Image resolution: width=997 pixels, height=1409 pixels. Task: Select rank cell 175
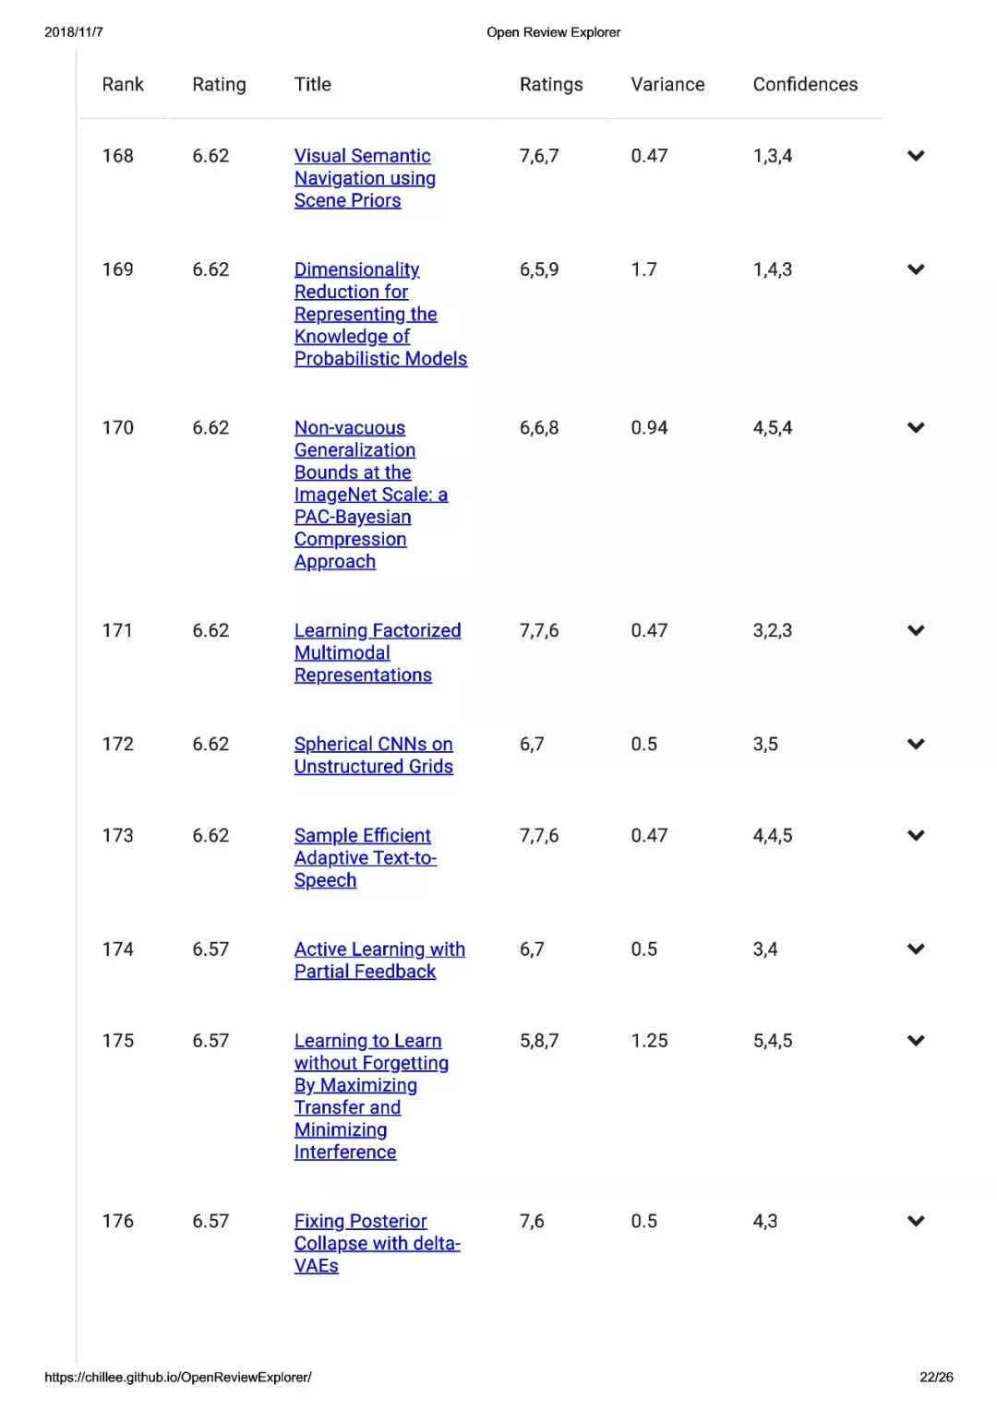(117, 1040)
